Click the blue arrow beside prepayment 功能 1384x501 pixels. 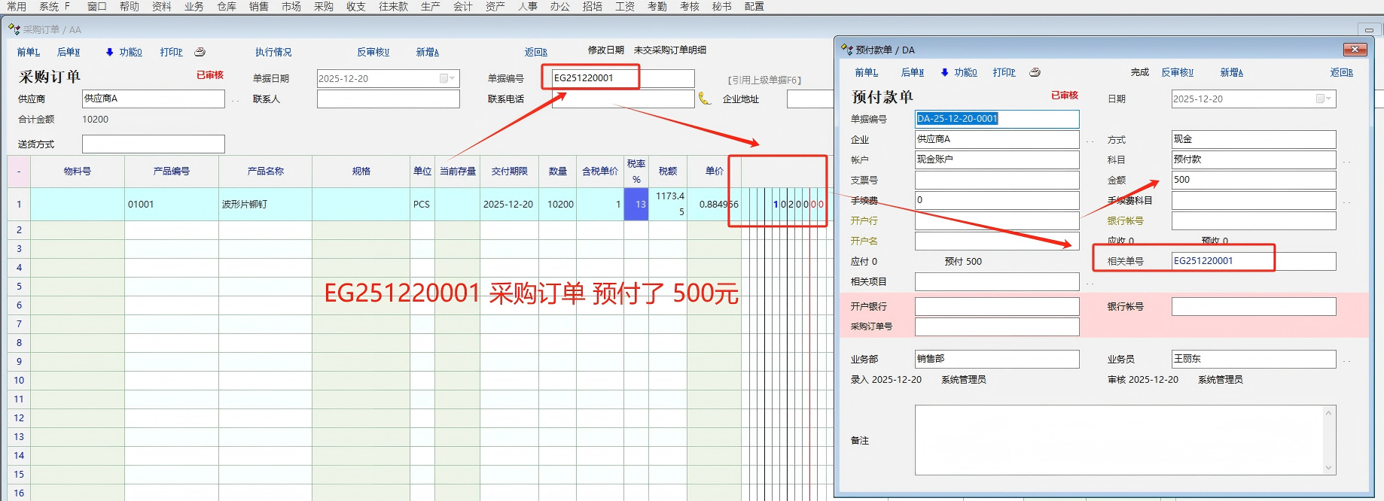pyautogui.click(x=944, y=72)
